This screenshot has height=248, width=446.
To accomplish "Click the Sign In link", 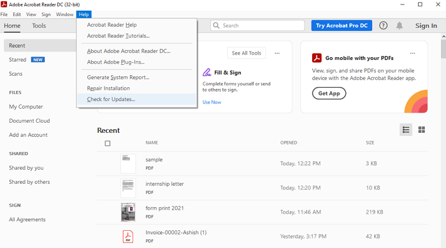I will [x=426, y=25].
